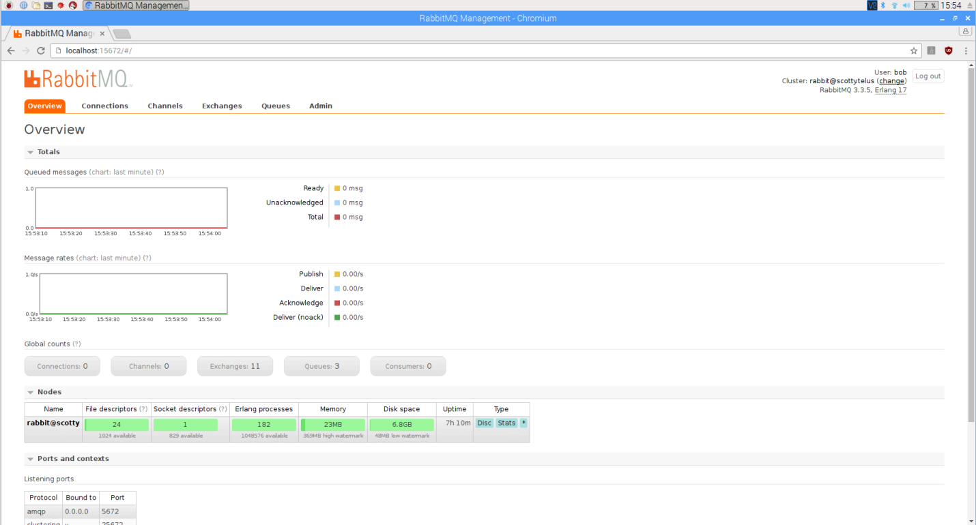The image size is (976, 525).
Task: Click the VNC server tray icon
Action: click(x=872, y=5)
